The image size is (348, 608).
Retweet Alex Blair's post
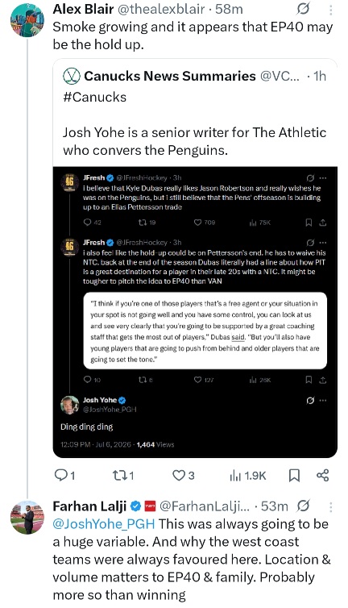click(x=122, y=475)
